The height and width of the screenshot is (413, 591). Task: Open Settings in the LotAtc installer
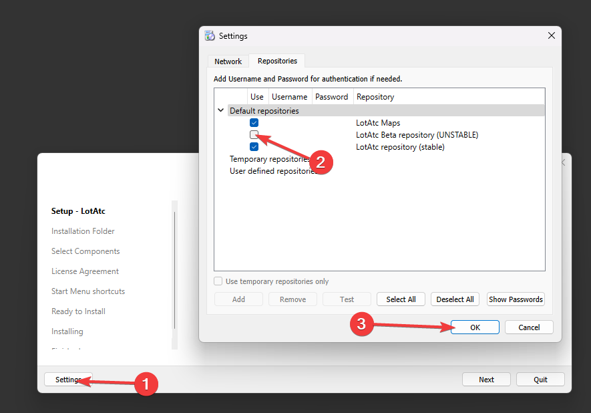[x=68, y=380]
